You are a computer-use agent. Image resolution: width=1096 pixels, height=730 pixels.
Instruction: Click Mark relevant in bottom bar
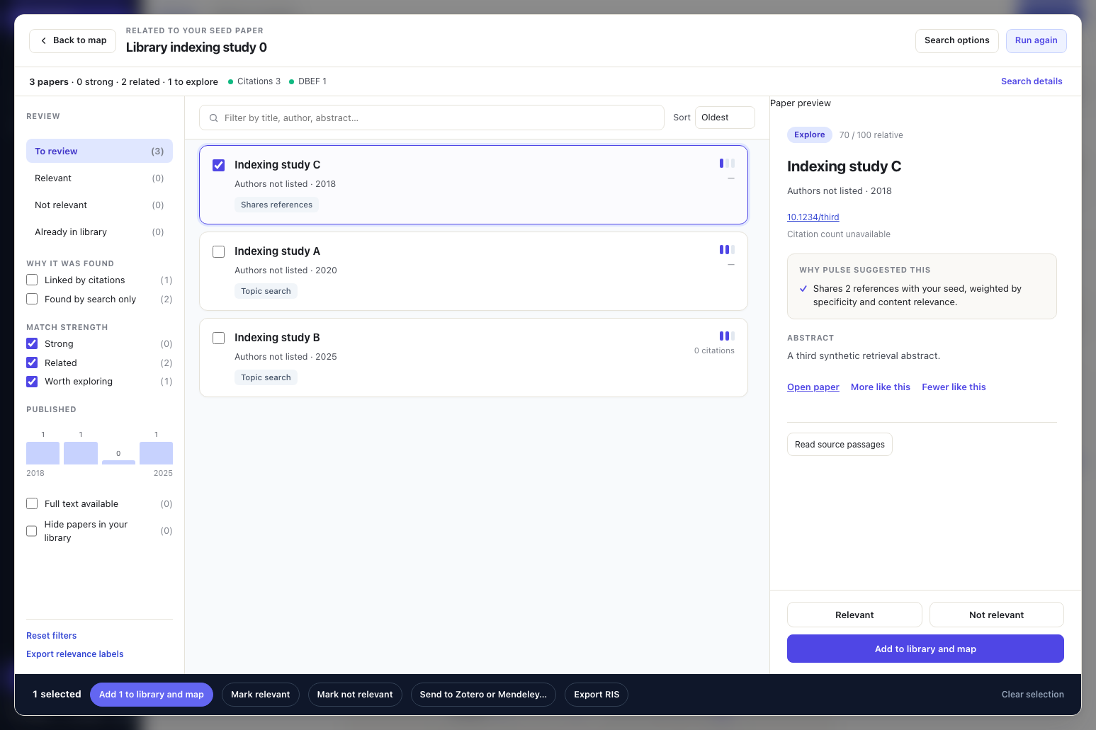coord(260,695)
